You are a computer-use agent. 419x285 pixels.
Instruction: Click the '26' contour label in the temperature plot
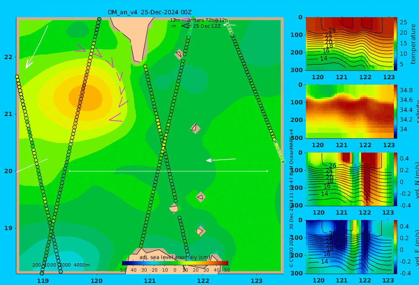coord(332,30)
